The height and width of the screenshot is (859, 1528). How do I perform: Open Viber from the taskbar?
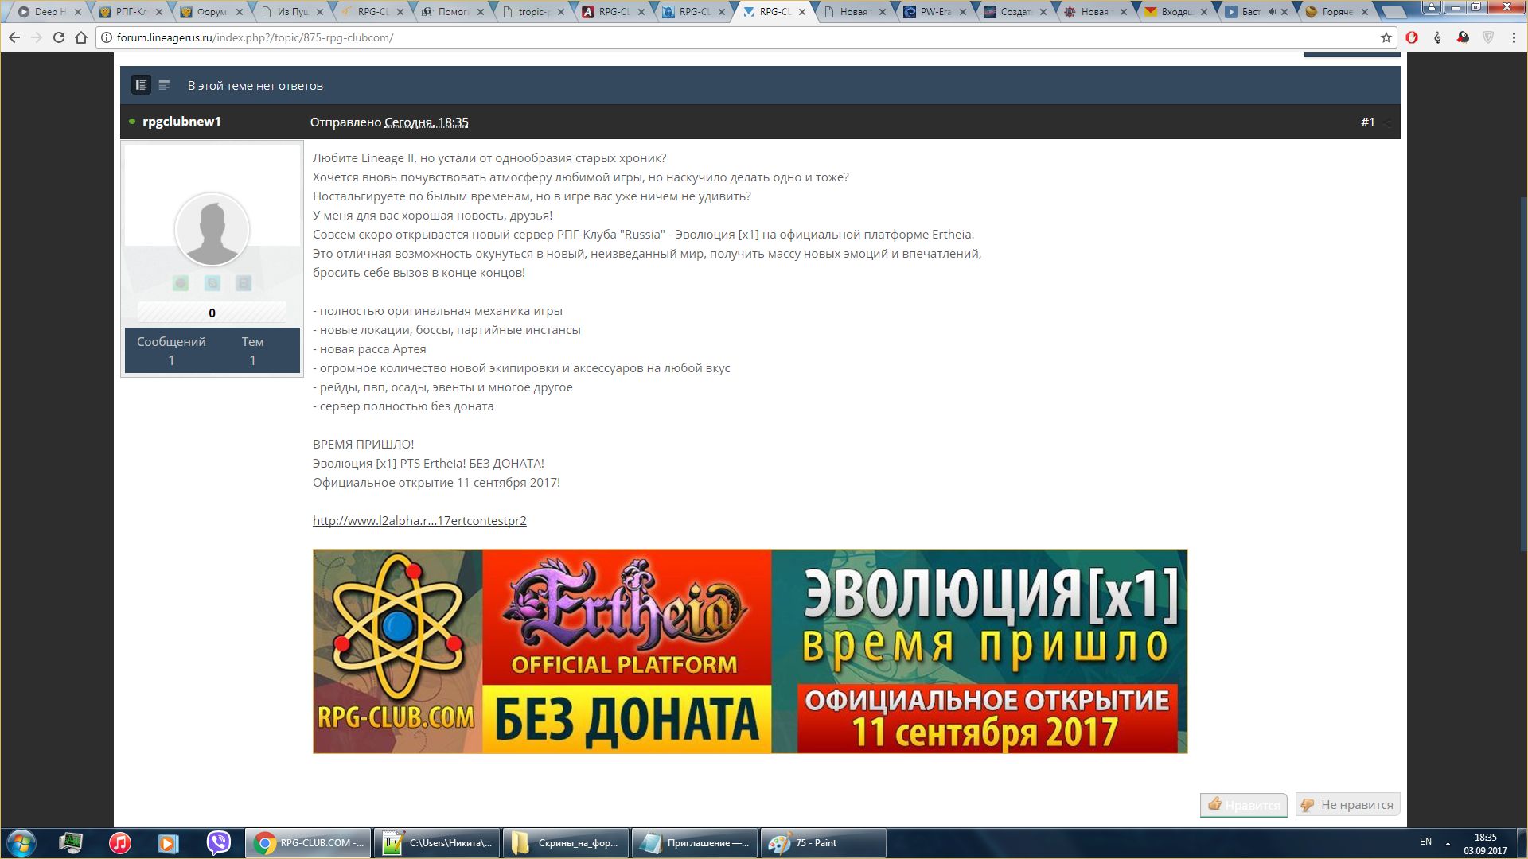[218, 843]
